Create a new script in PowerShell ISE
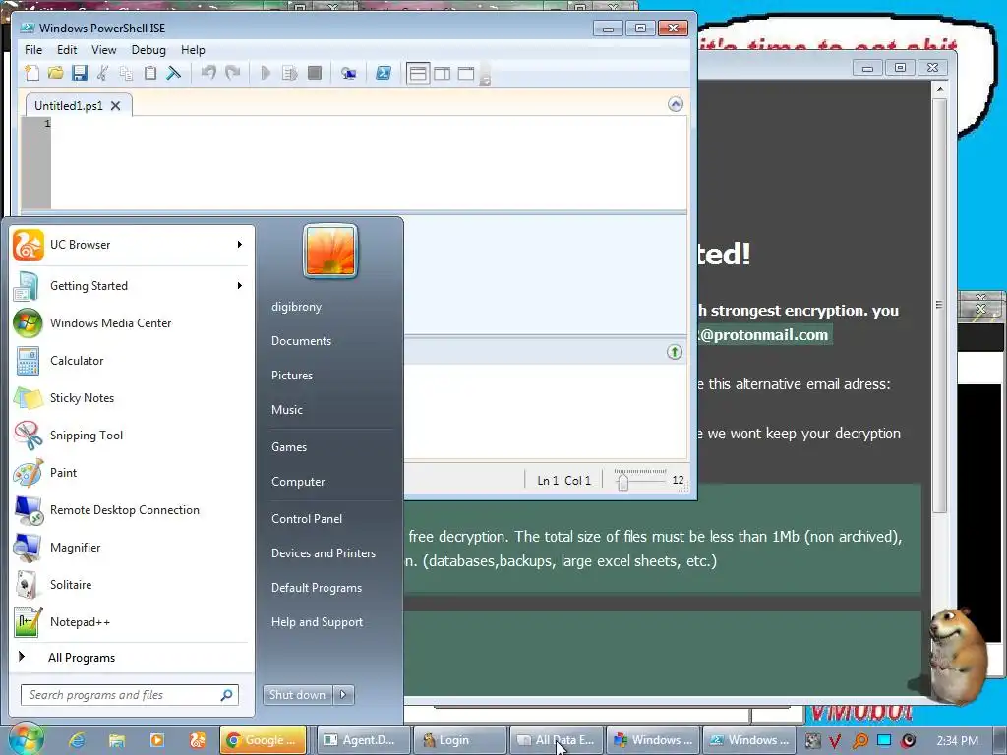 point(31,73)
